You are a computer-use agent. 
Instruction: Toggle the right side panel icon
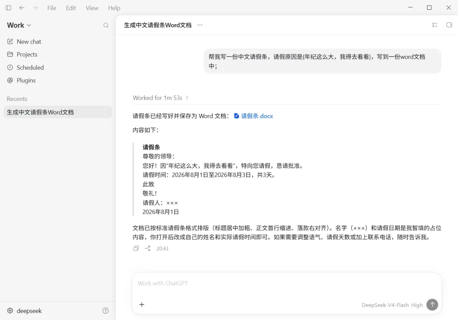point(449,25)
